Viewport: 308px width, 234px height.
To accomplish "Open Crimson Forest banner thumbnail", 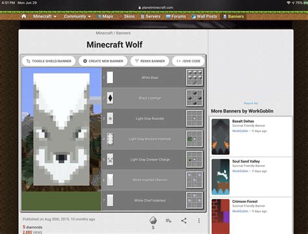I will [x=220, y=216].
